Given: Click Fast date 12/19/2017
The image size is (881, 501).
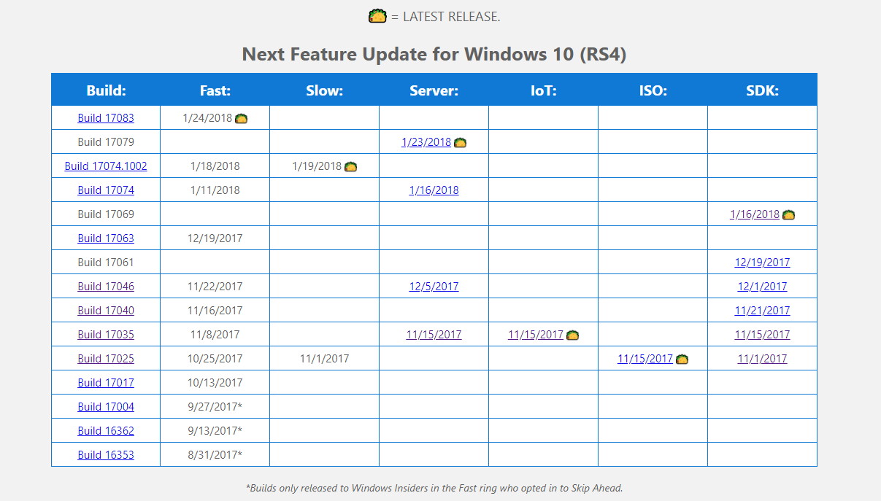Looking at the screenshot, I should 215,238.
